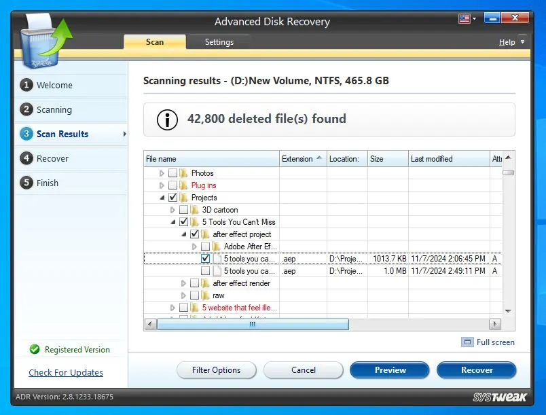Image resolution: width=546 pixels, height=415 pixels.
Task: Uncheck the Projects folder checkbox
Action: coord(172,198)
